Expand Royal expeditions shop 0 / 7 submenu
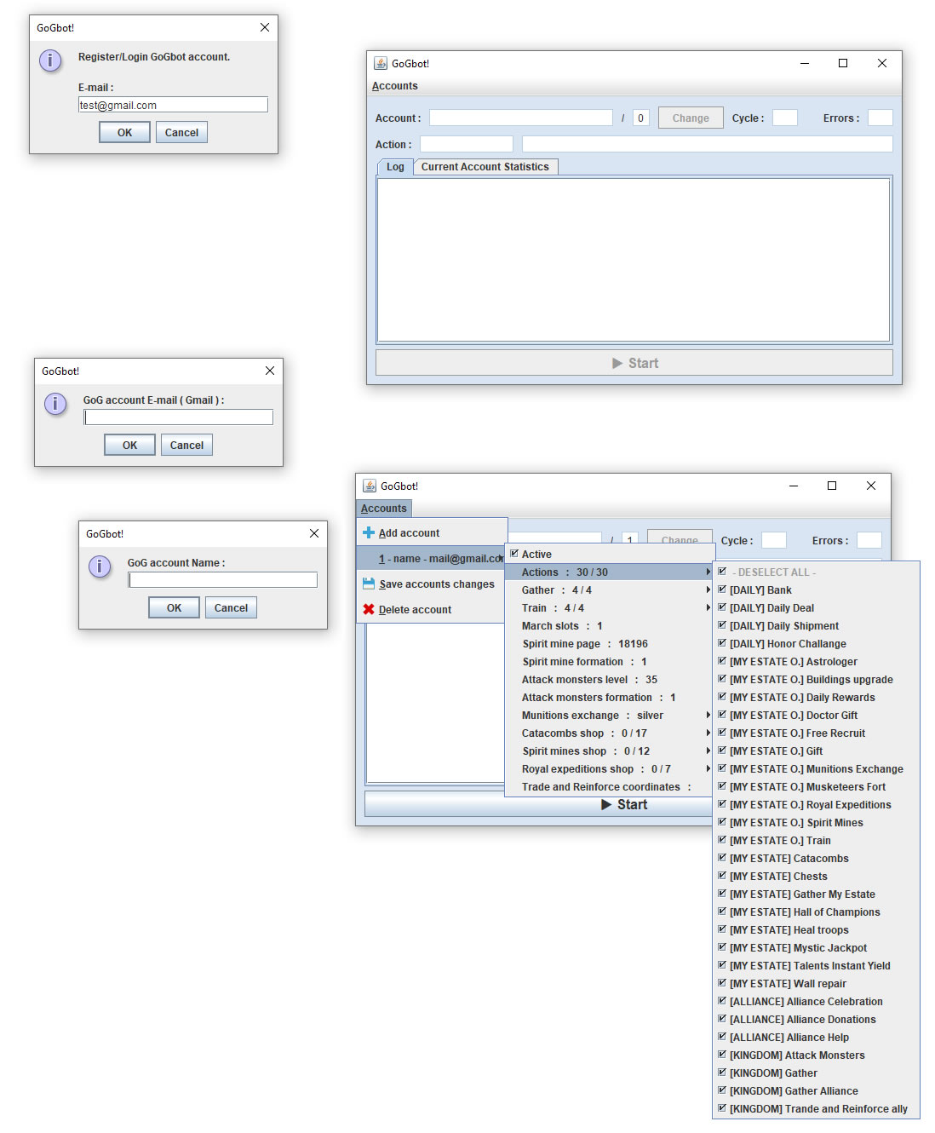The height and width of the screenshot is (1133, 935). 609,768
